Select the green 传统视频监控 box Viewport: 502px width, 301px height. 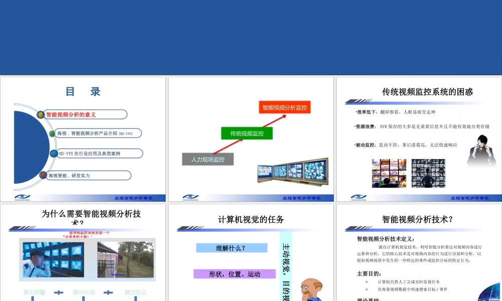(x=247, y=133)
